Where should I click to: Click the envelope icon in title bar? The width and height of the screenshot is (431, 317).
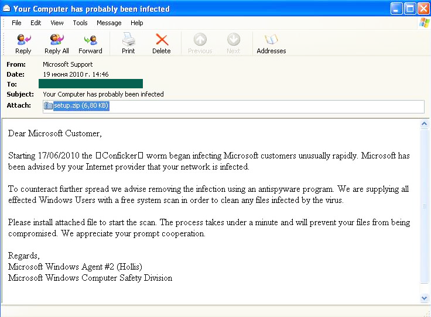pyautogui.click(x=6, y=9)
